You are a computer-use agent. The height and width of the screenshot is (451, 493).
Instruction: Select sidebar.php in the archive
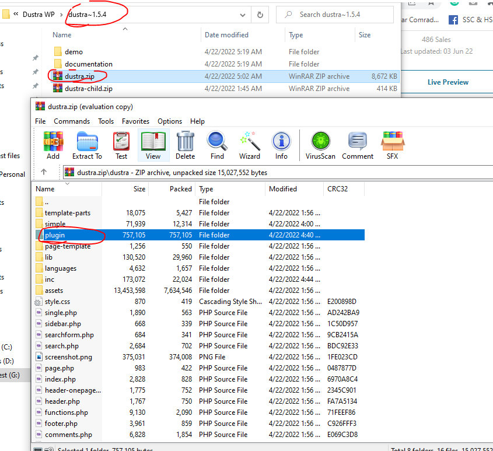point(200,324)
